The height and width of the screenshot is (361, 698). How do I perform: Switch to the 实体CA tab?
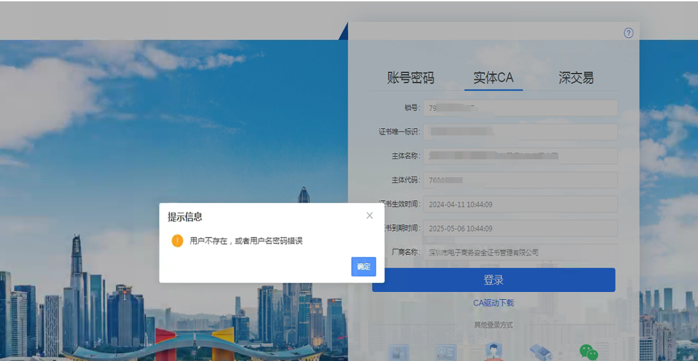(x=493, y=78)
